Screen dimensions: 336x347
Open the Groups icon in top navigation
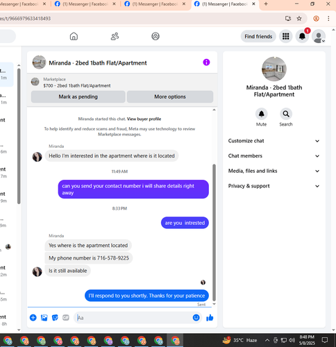pos(156,36)
